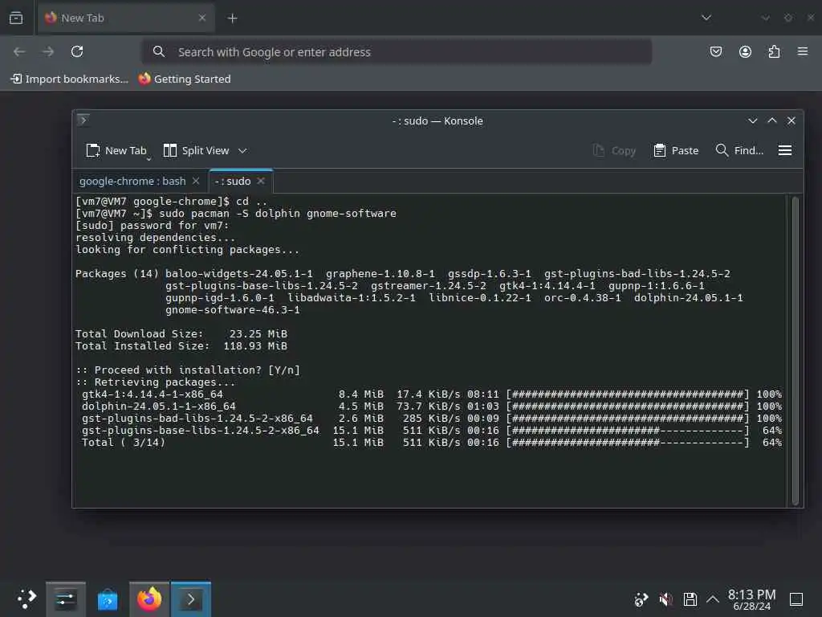This screenshot has width=822, height=617.
Task: Open Konsole hamburger menu
Action: point(785,150)
